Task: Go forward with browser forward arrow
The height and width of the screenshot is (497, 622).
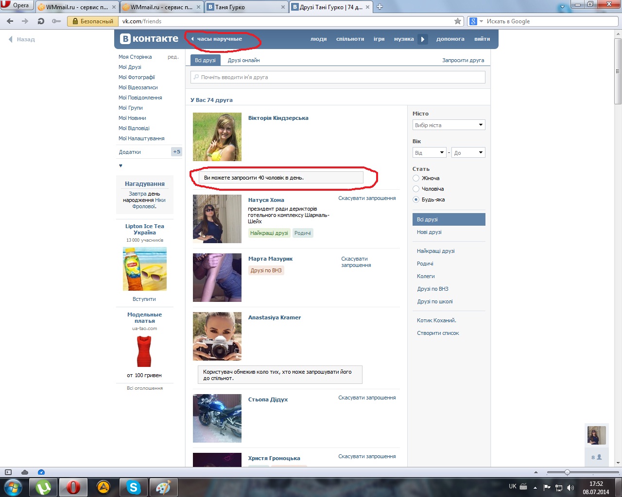Action: coord(25,21)
